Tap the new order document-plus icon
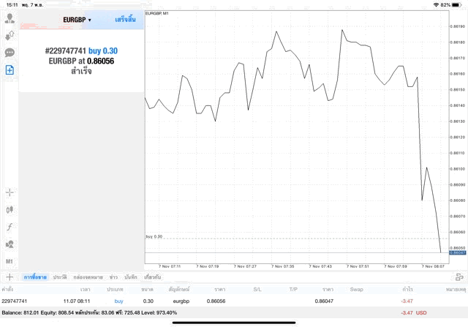The width and height of the screenshot is (468, 327). 10,70
